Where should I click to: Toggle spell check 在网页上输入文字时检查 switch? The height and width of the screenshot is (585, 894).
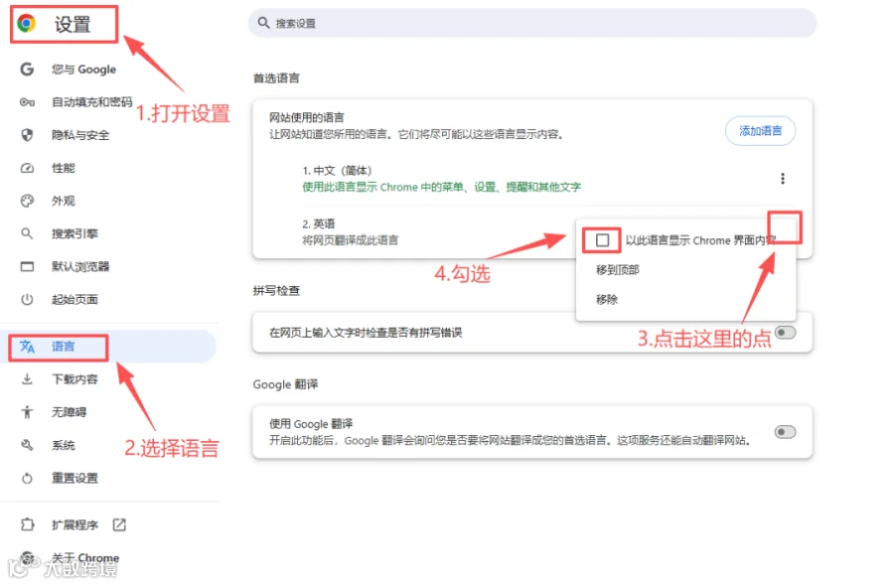coord(786,333)
